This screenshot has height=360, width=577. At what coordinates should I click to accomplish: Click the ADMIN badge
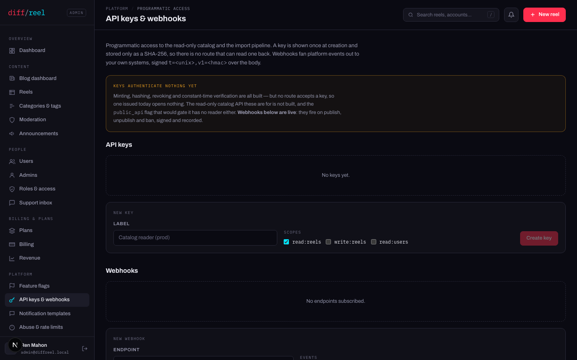[77, 13]
